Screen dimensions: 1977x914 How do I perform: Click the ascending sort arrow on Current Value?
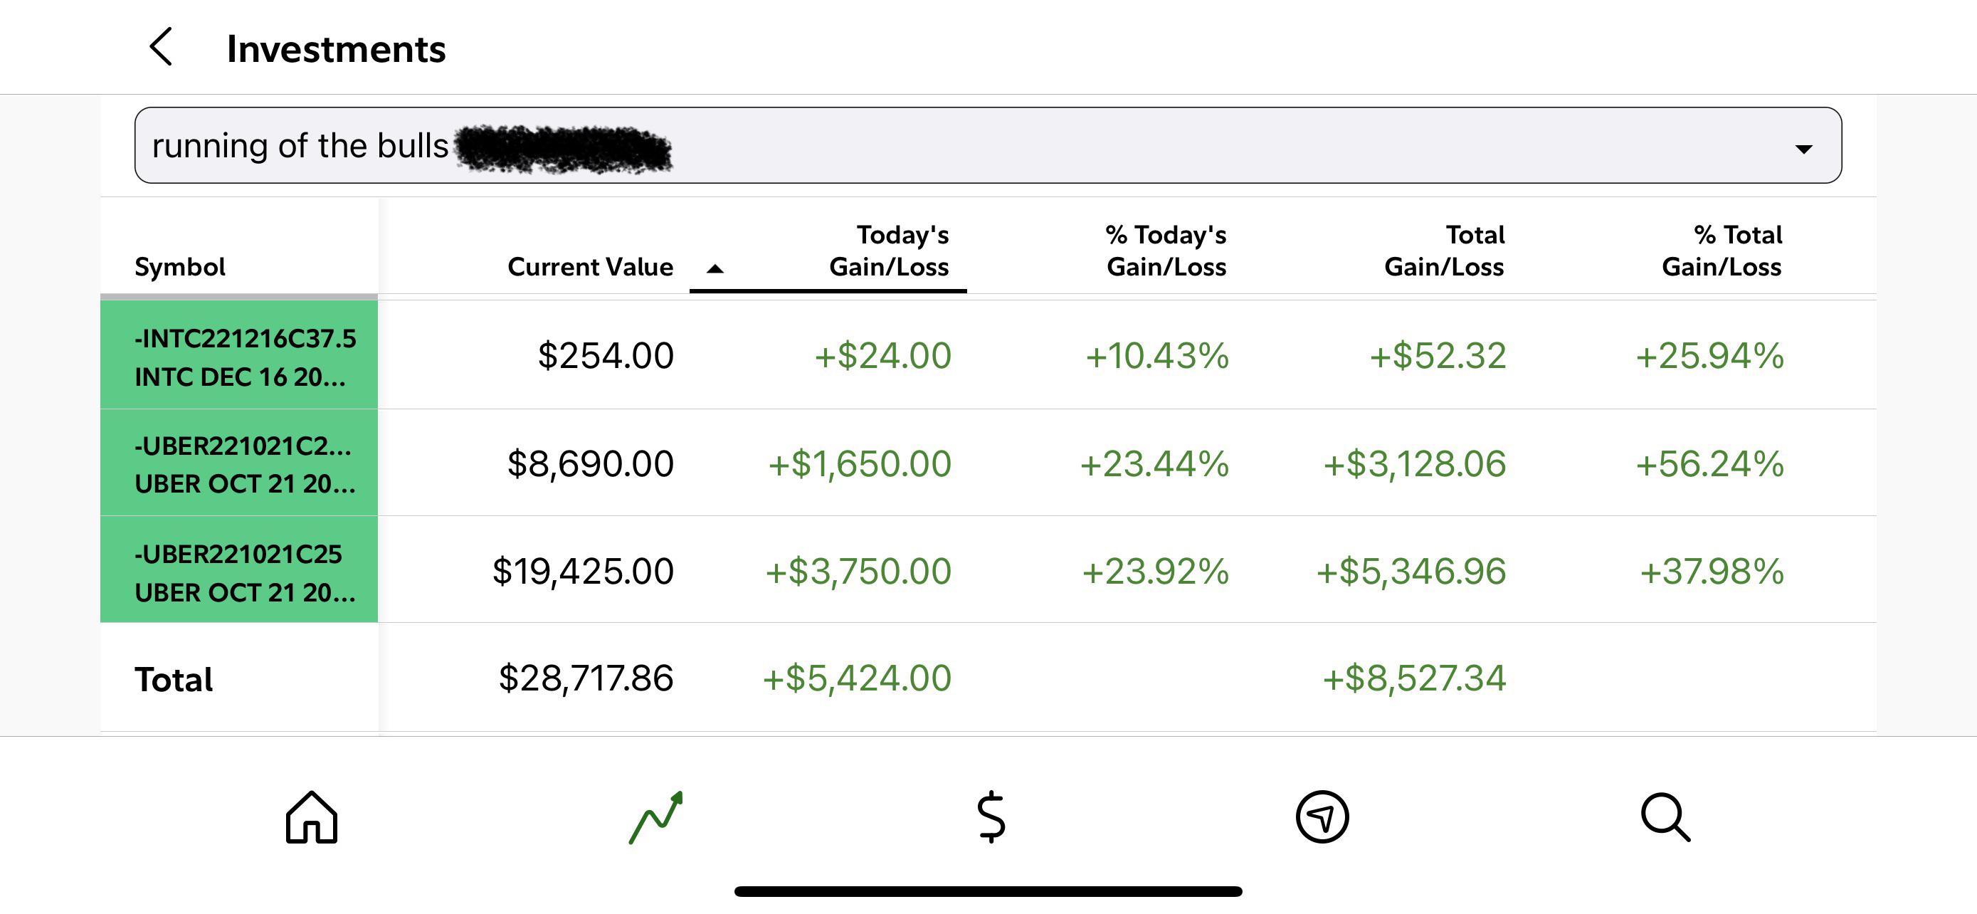715,269
